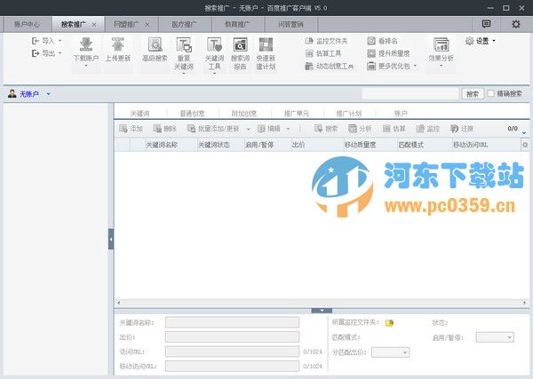Sort by the 出价 column header
The height and width of the screenshot is (379, 533).
[317, 145]
